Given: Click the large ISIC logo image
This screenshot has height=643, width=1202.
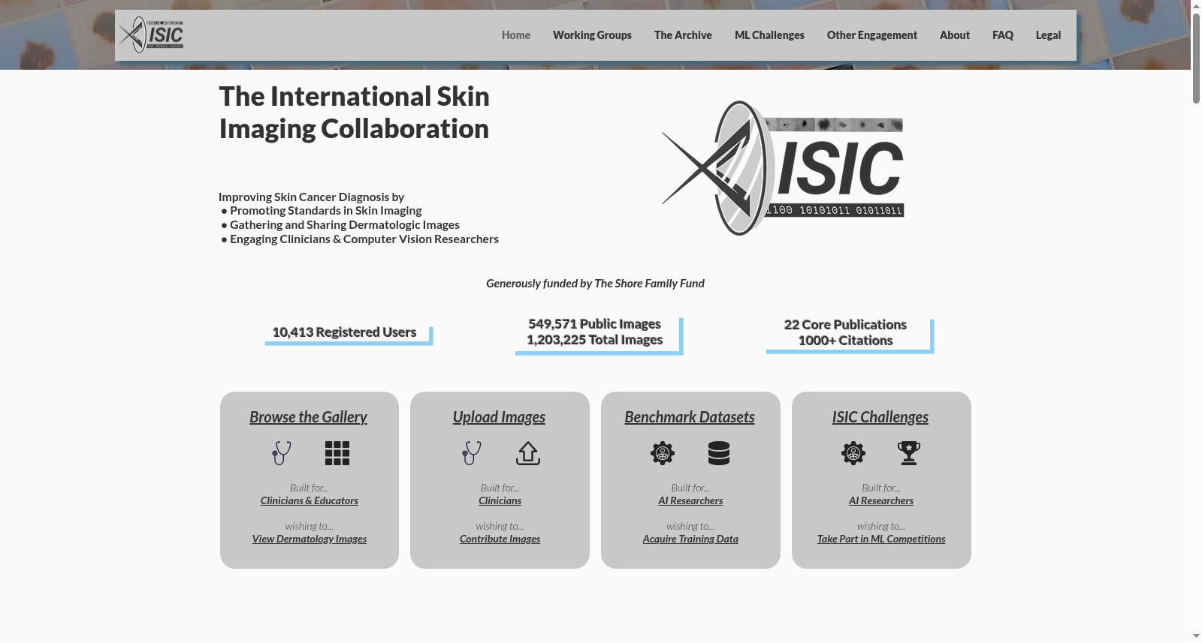Looking at the screenshot, I should (783, 168).
